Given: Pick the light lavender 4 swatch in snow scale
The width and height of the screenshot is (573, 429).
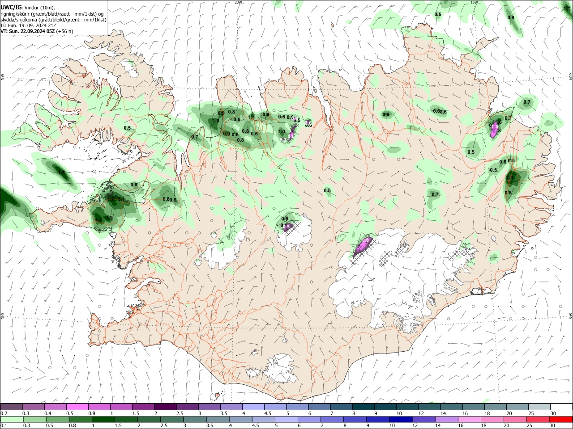Looking at the screenshot, I should (253, 407).
